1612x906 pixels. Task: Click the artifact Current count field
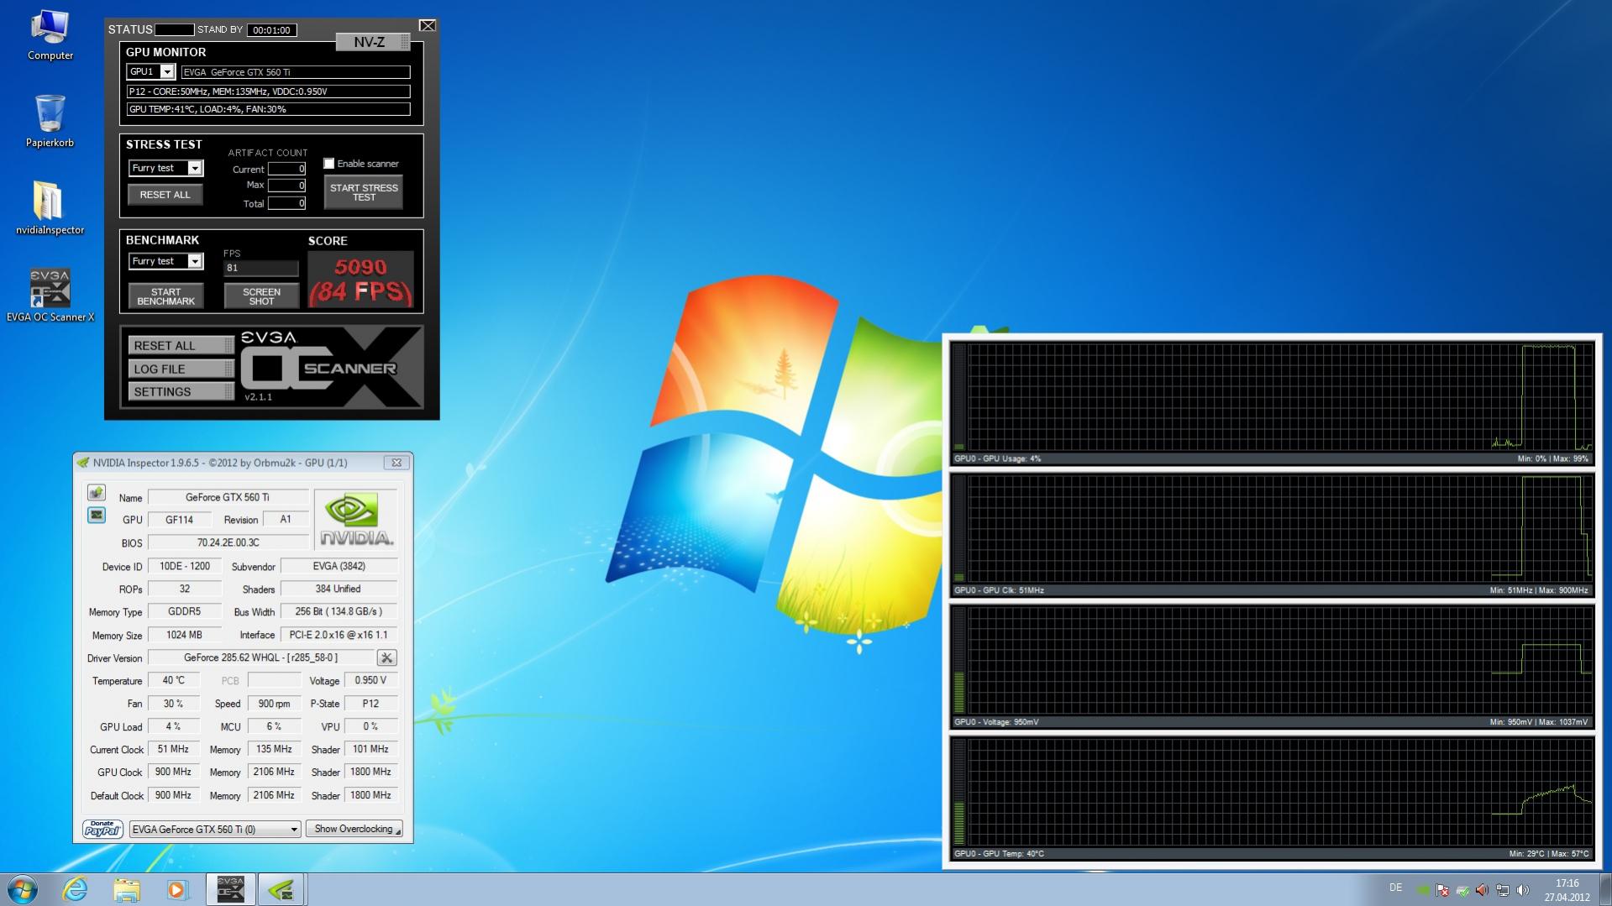point(286,169)
